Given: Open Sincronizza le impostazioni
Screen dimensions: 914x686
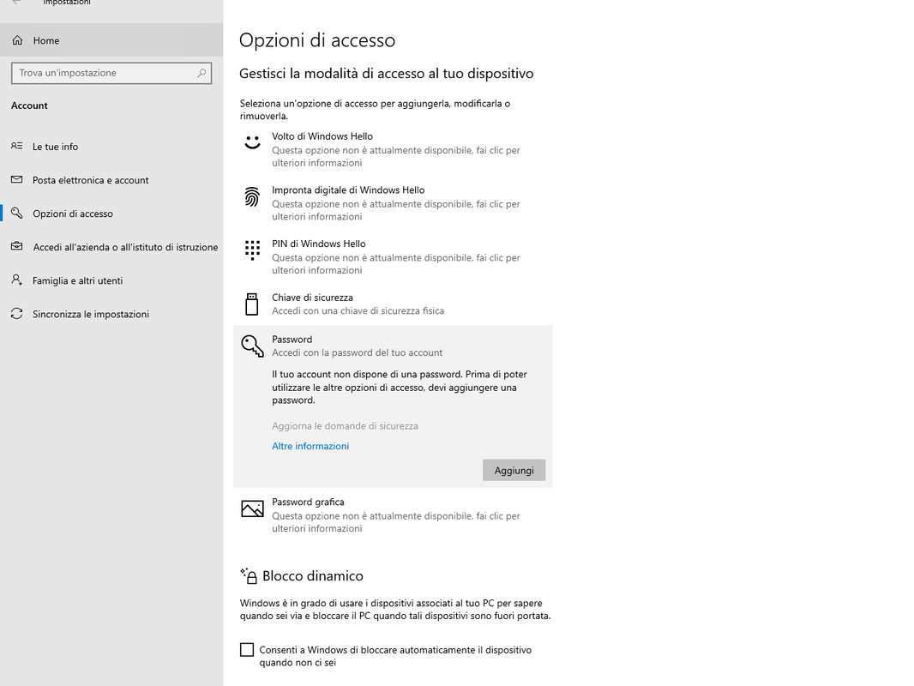Looking at the screenshot, I should tap(111, 314).
